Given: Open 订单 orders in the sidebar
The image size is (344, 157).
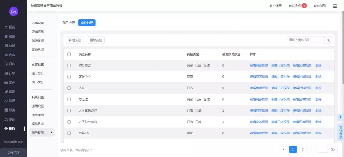Looking at the screenshot, I should [x=10, y=73].
